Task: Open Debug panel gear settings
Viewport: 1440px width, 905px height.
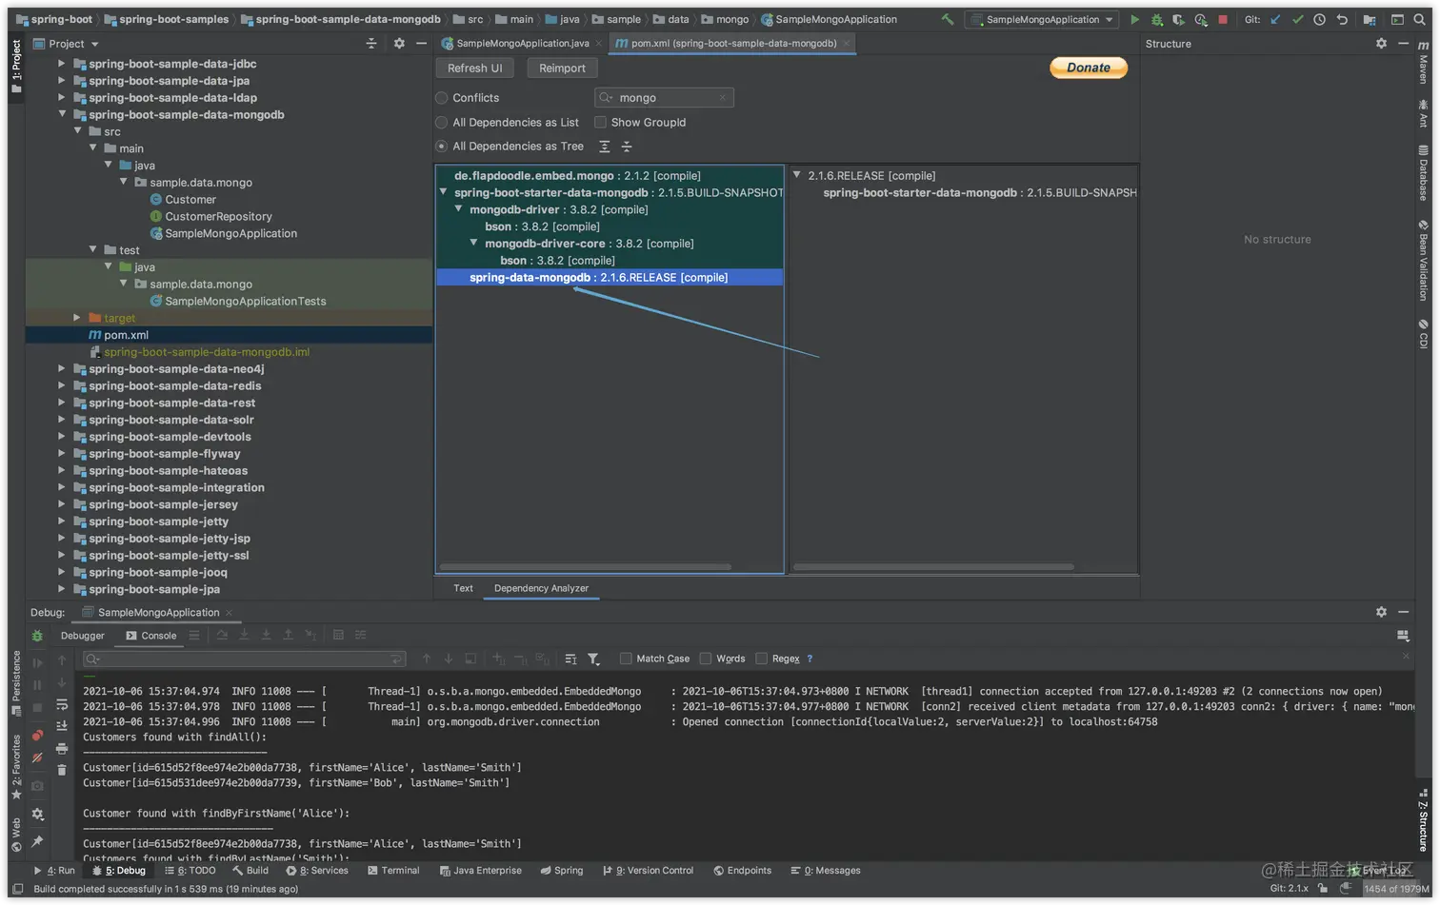Action: [1381, 612]
